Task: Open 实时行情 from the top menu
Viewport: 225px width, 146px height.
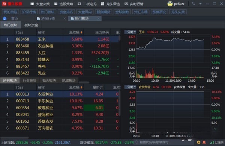Action: (134, 4)
